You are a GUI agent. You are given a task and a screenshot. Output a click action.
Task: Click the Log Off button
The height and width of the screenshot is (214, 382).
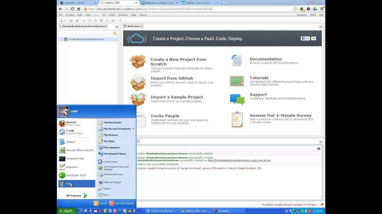pyautogui.click(x=100, y=203)
